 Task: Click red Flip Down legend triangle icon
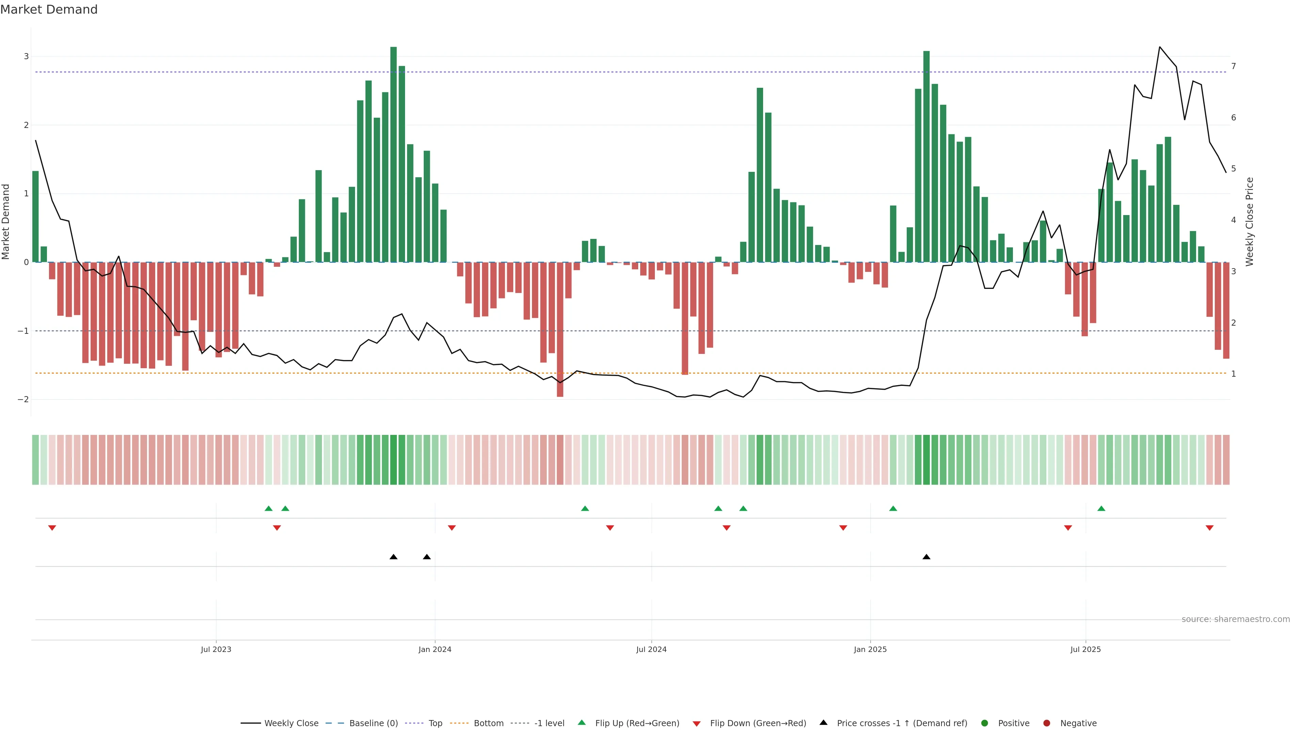click(x=697, y=724)
